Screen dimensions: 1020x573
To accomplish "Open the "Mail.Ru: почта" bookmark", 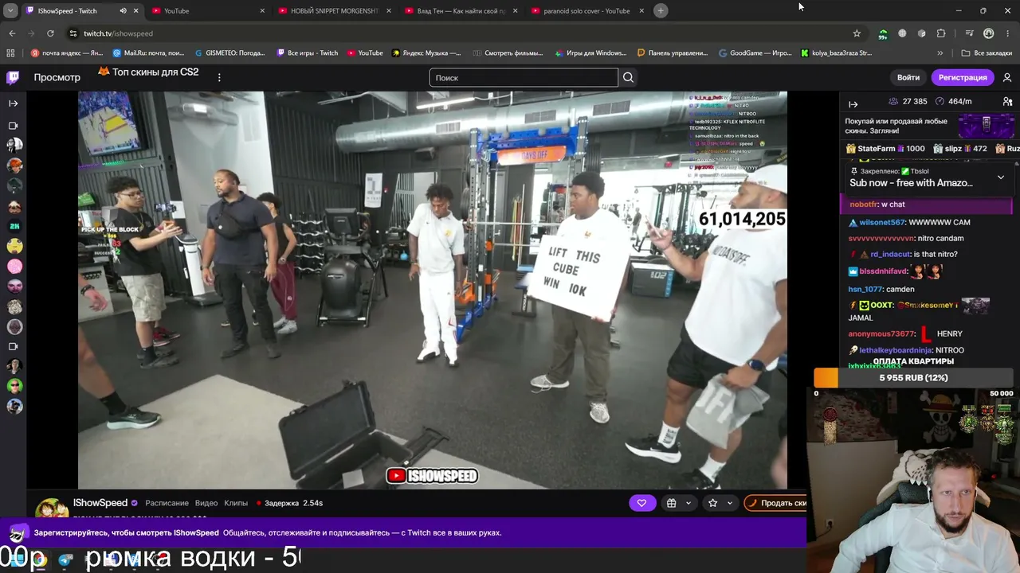I will pyautogui.click(x=148, y=53).
